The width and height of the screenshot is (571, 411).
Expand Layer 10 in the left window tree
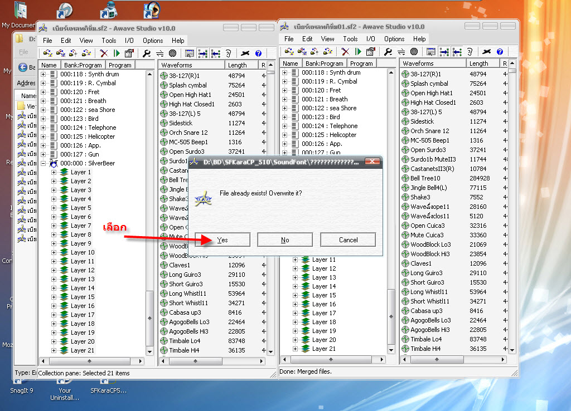pyautogui.click(x=54, y=252)
